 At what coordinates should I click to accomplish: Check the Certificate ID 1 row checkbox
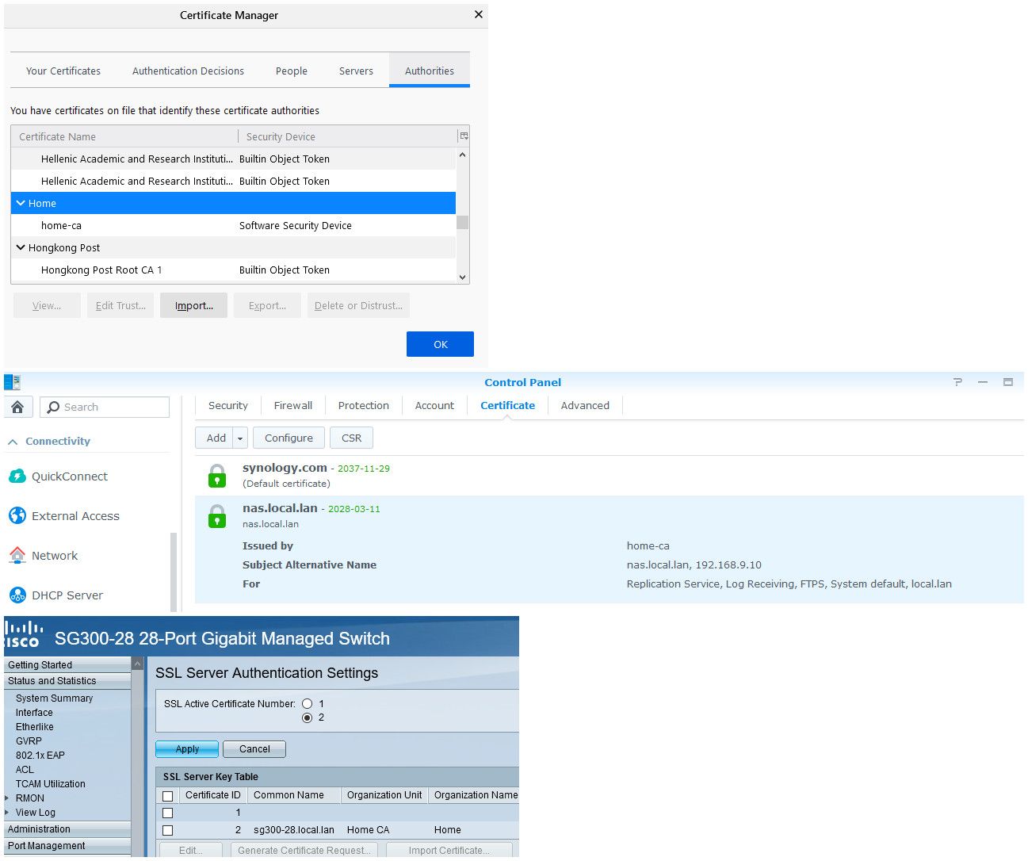[x=167, y=813]
